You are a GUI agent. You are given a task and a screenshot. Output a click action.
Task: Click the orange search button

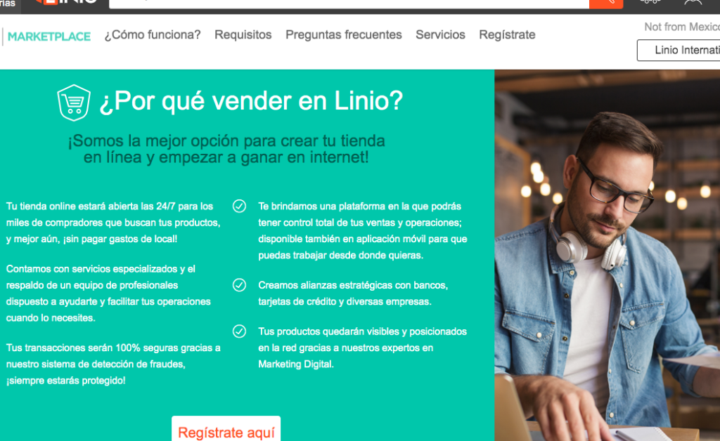pyautogui.click(x=606, y=4)
